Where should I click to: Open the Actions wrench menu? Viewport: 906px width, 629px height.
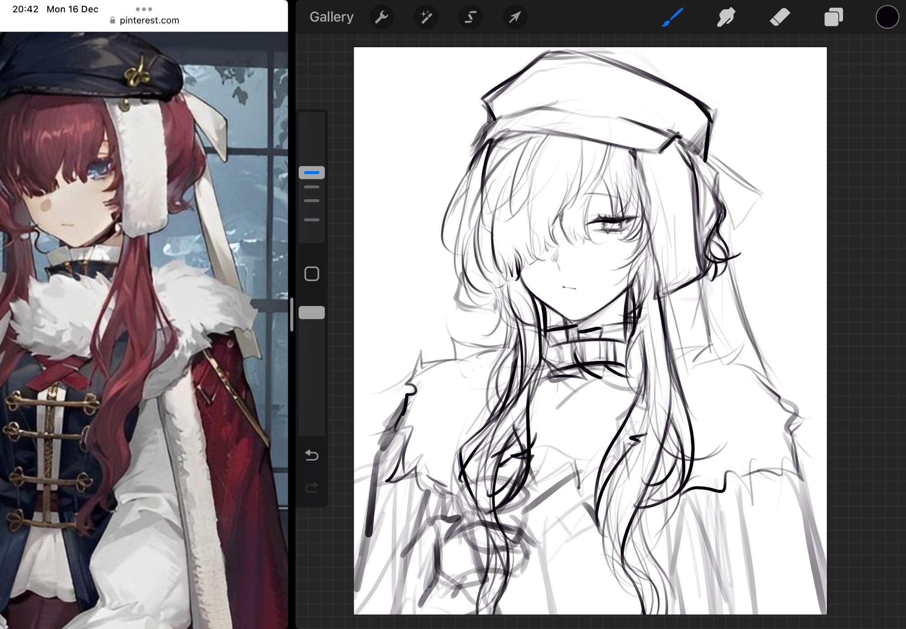[x=381, y=17]
